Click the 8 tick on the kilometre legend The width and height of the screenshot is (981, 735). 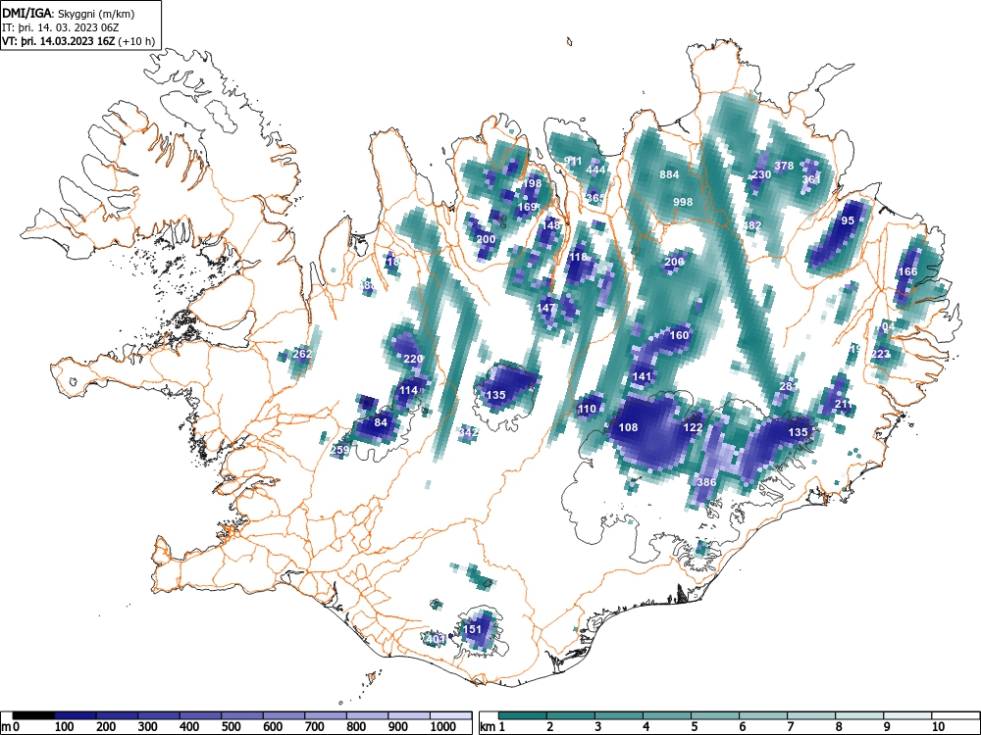coord(839,726)
